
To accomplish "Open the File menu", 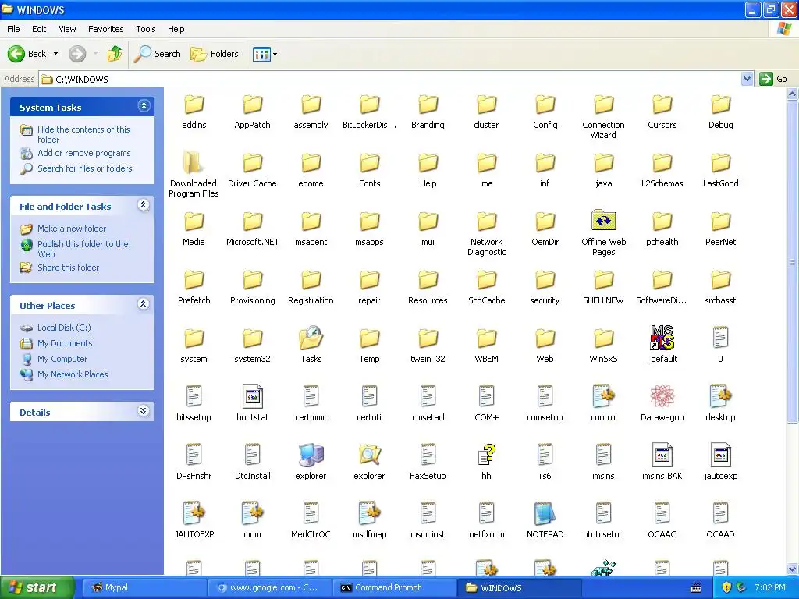I will tap(14, 29).
